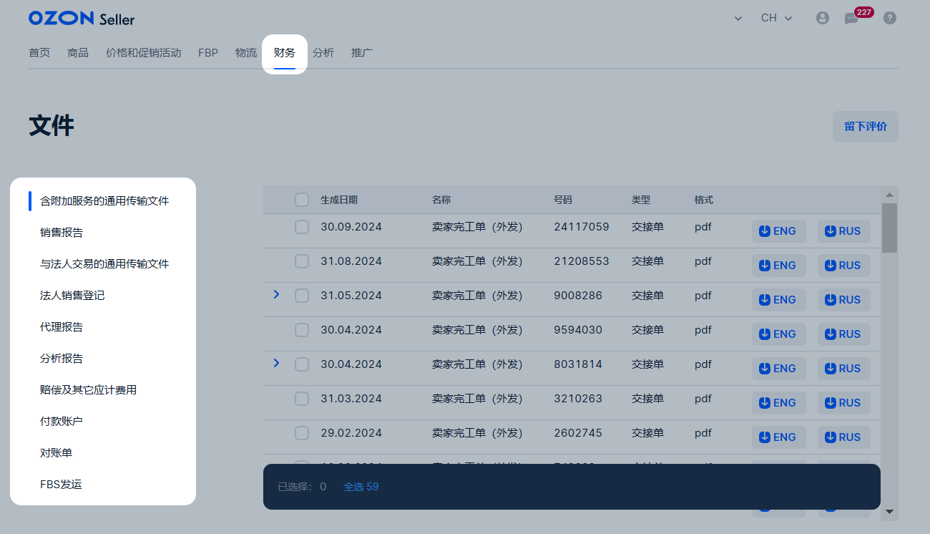
Task: Open the CH language dropdown
Action: click(776, 18)
